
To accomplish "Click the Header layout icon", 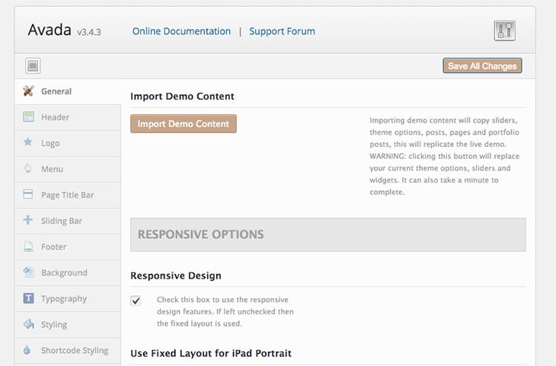I will point(28,116).
